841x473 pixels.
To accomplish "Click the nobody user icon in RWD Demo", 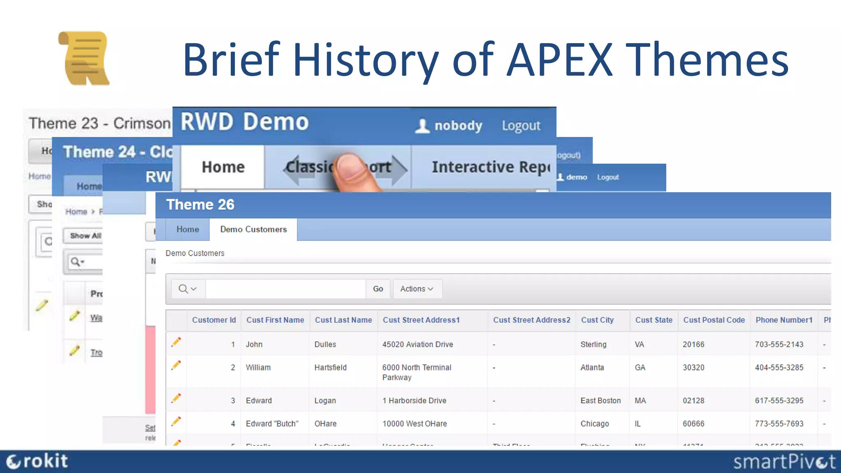I will click(422, 126).
